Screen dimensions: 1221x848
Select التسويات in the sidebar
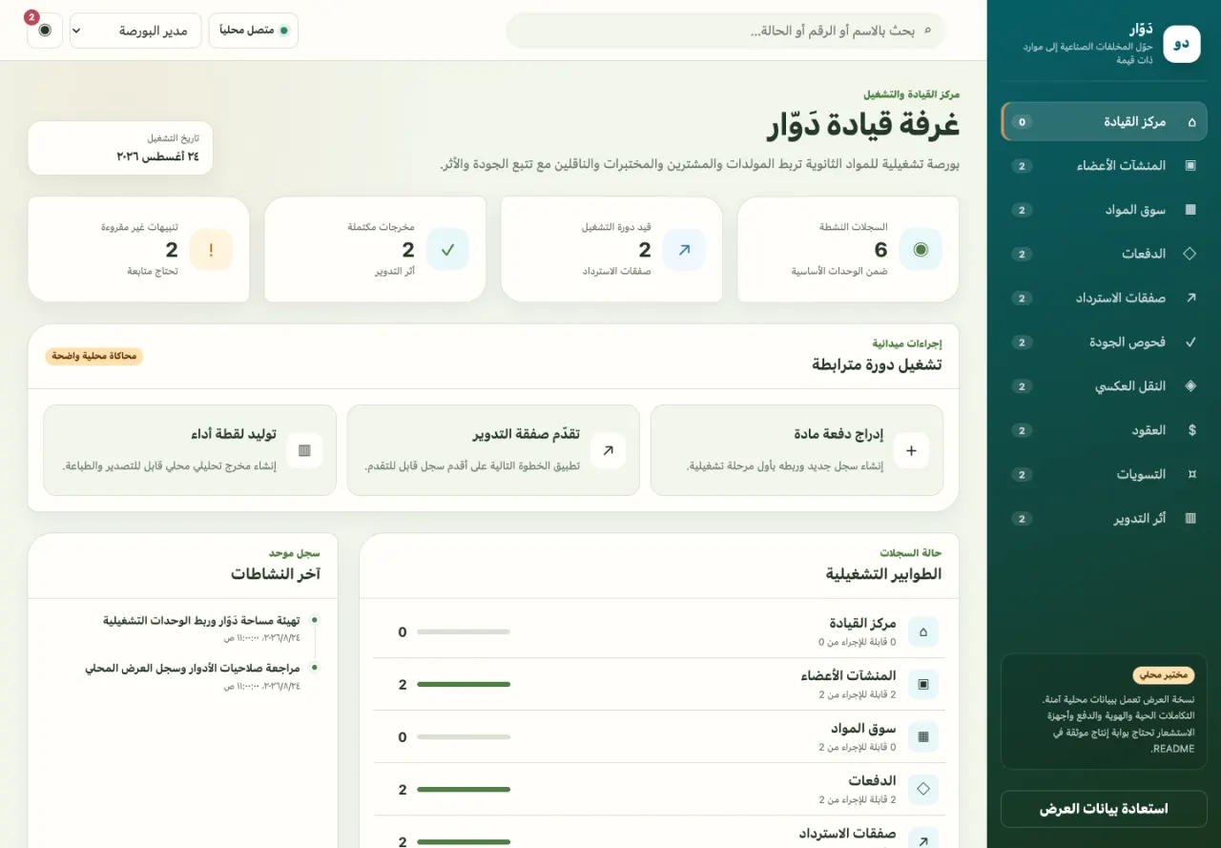(x=1104, y=474)
